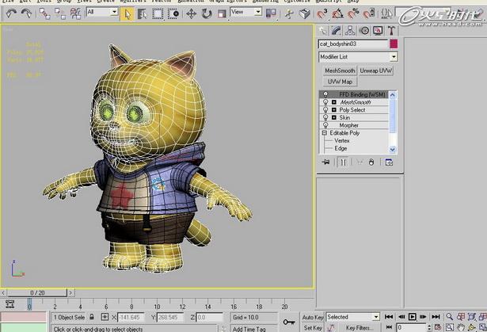The width and height of the screenshot is (487, 332).
Task: Click the keyboard shortcut override cube icon
Action: 304,13
